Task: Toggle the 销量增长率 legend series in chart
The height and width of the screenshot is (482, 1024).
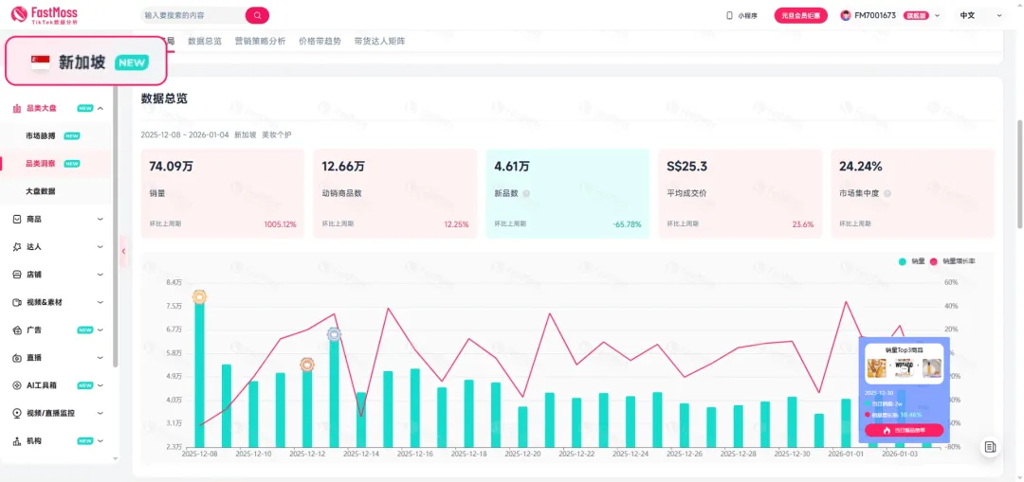Action: coord(953,261)
